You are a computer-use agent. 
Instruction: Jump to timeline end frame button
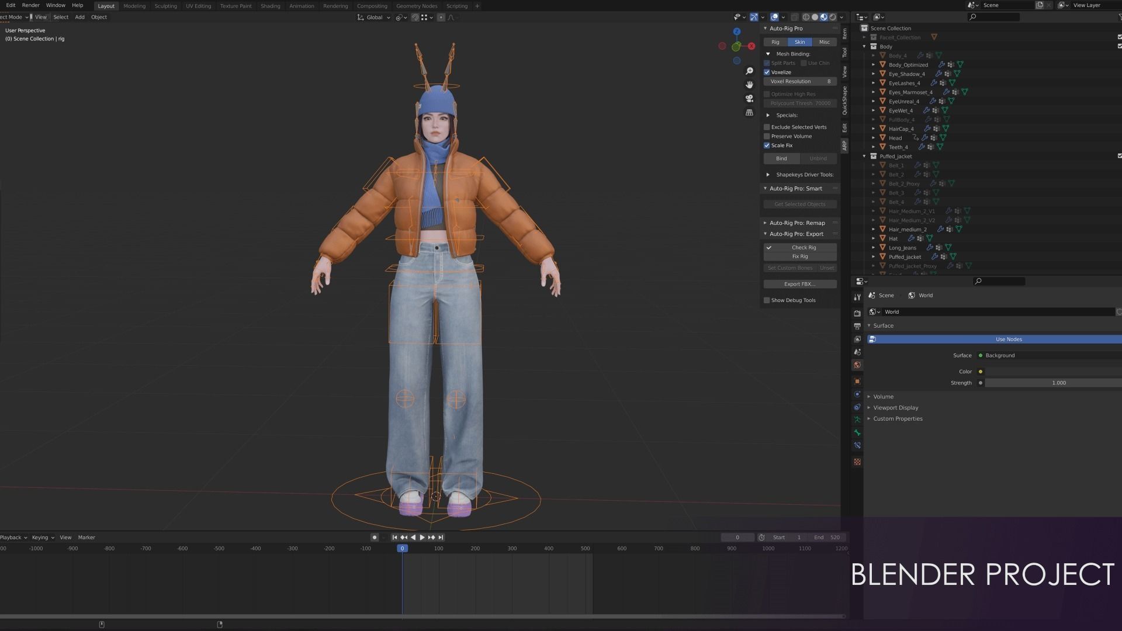(441, 538)
